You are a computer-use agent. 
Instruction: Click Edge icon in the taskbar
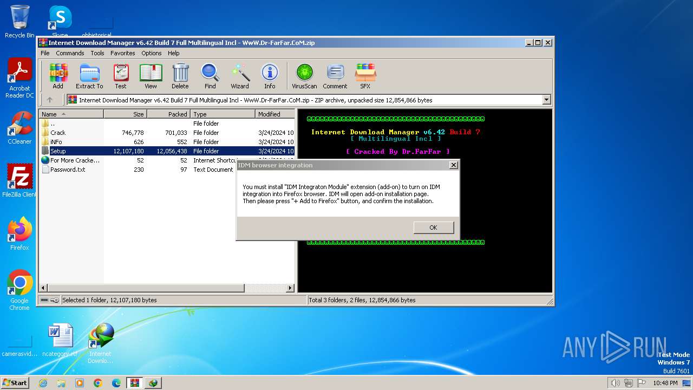click(116, 383)
